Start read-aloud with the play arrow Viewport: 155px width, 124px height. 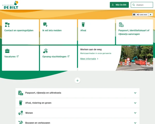coord(151,14)
